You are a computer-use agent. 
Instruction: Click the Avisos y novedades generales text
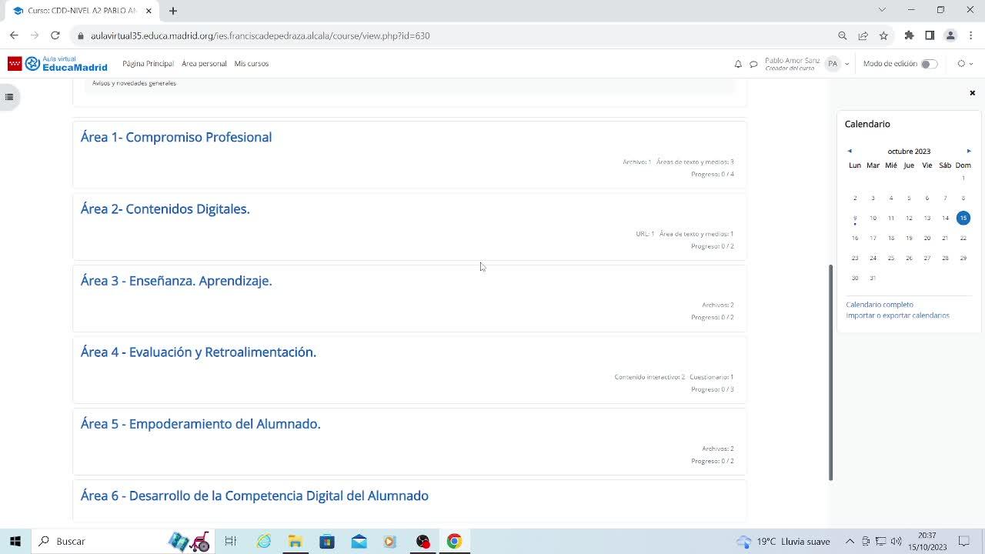(x=134, y=83)
